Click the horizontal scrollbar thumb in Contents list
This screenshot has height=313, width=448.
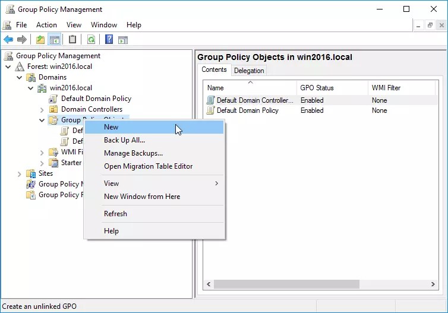286,284
